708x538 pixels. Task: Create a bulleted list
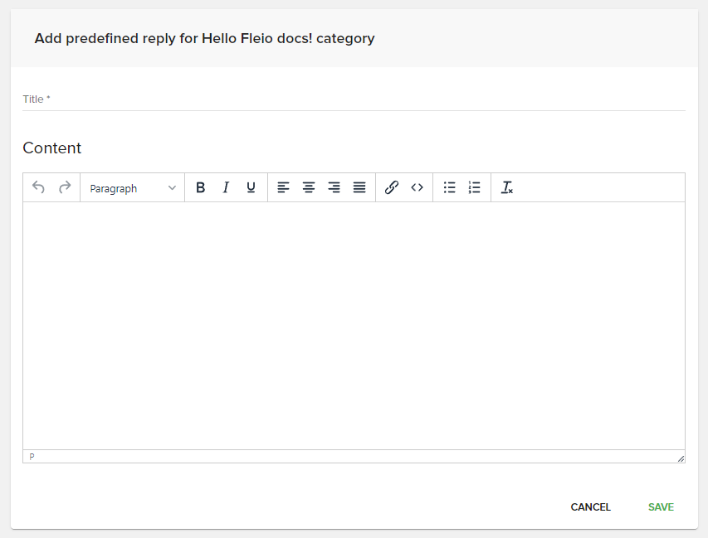point(449,187)
